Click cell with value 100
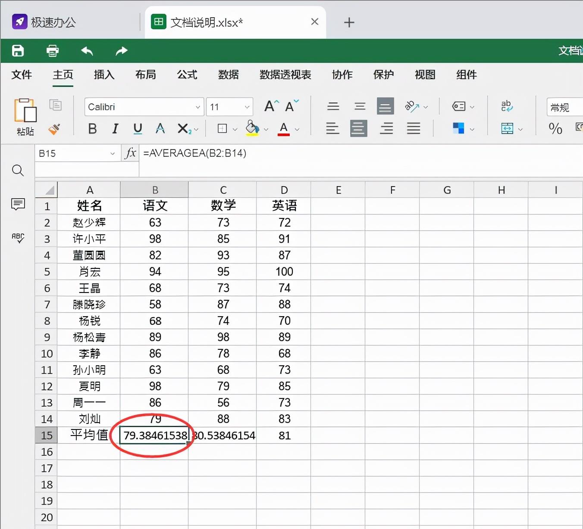Viewport: 583px width, 529px height. point(284,272)
